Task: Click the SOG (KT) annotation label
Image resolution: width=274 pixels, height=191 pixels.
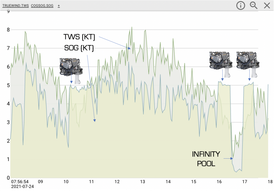Action: (x=79, y=48)
